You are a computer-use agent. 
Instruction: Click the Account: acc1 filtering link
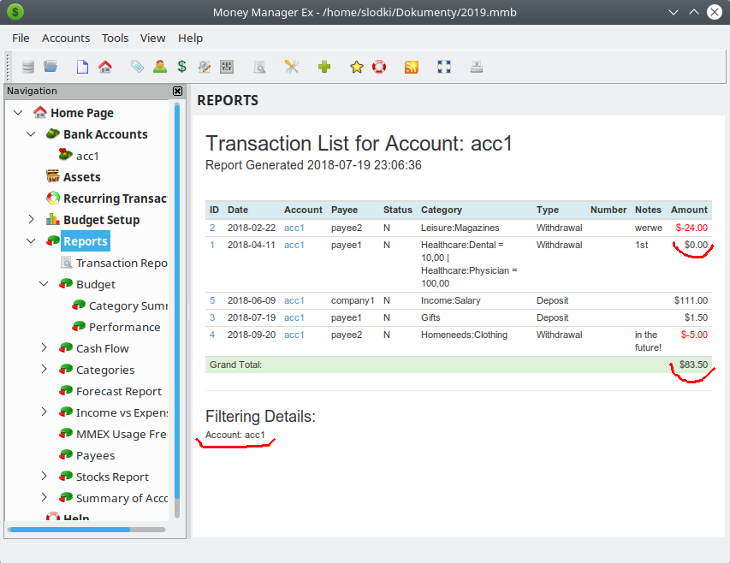pyautogui.click(x=235, y=435)
